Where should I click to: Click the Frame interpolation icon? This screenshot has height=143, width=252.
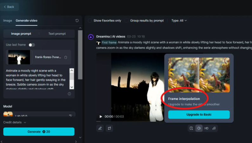[199, 128]
